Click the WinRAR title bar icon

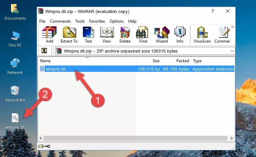[x=41, y=11]
